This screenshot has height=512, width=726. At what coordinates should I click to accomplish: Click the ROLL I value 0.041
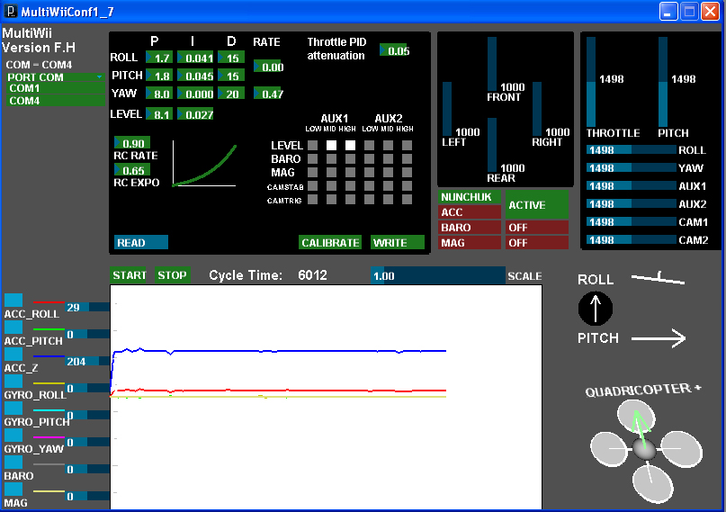click(195, 58)
